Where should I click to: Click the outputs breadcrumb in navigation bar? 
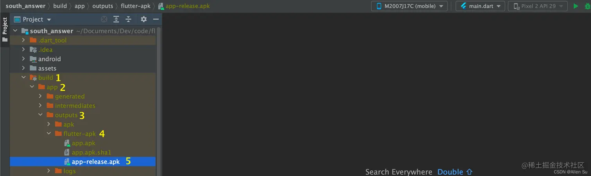coord(103,6)
